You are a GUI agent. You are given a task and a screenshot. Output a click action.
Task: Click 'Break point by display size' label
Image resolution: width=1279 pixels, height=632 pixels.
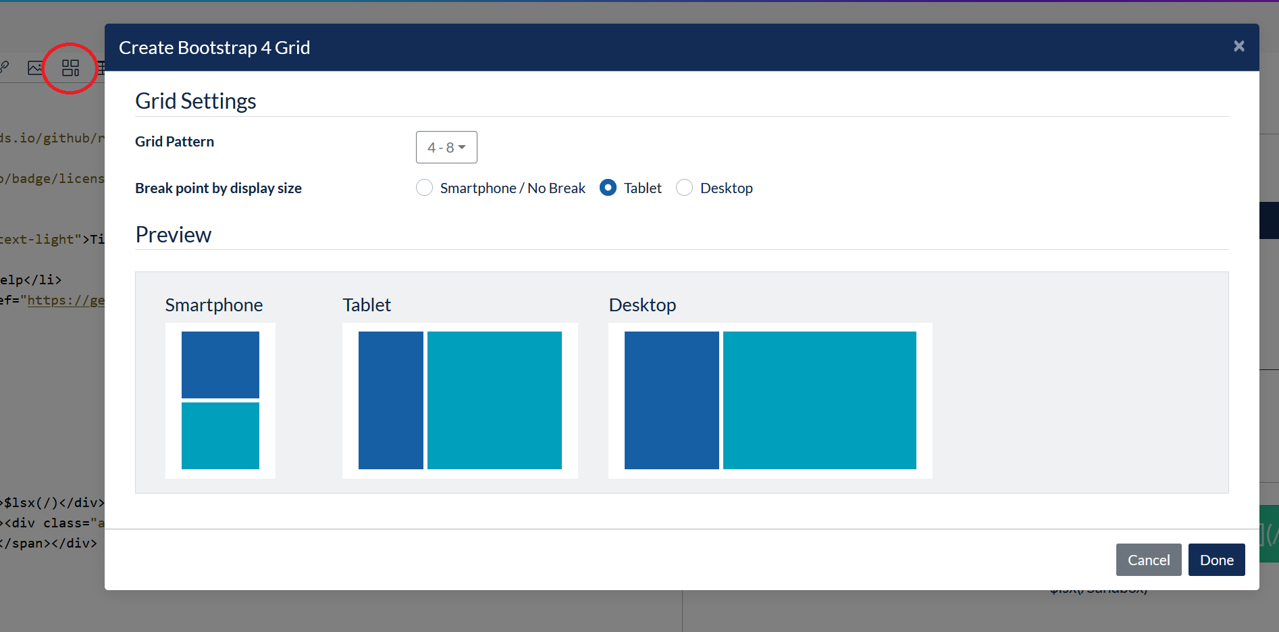coord(218,188)
